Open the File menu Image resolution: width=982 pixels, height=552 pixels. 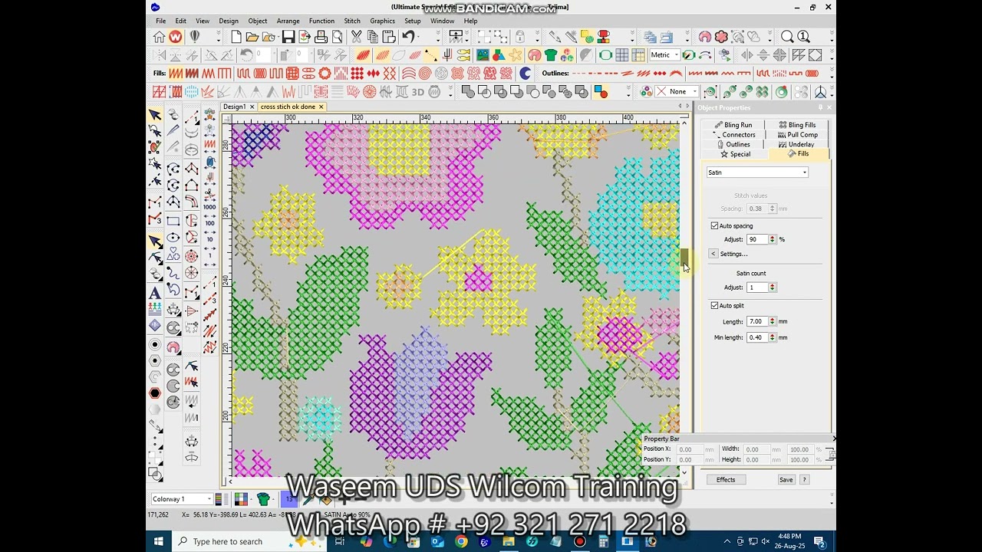coord(161,21)
